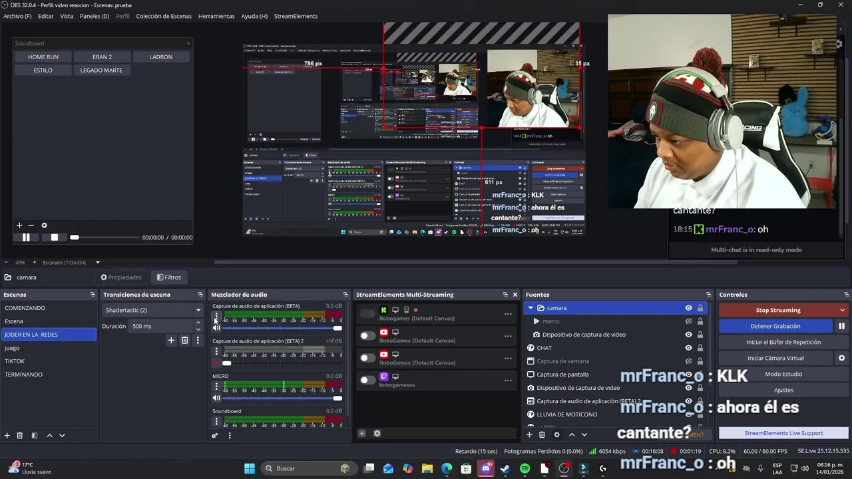Move scene up with the arrow icon
The image size is (852, 479).
tap(49, 435)
